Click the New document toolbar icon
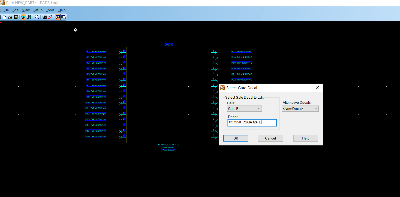Viewport: 400px width, 197px height. pyautogui.click(x=4, y=17)
